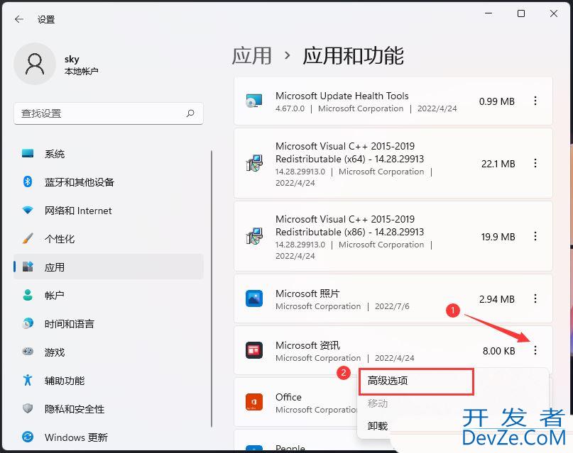The image size is (573, 453).
Task: Click the Microsoft 照片 app name
Action: point(307,293)
